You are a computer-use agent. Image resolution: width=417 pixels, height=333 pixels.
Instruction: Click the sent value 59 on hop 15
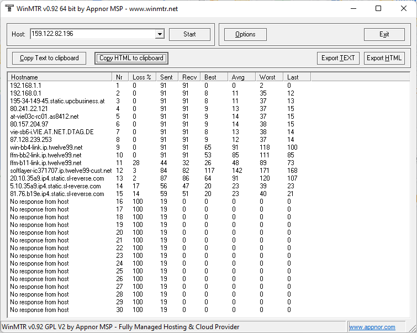click(163, 194)
